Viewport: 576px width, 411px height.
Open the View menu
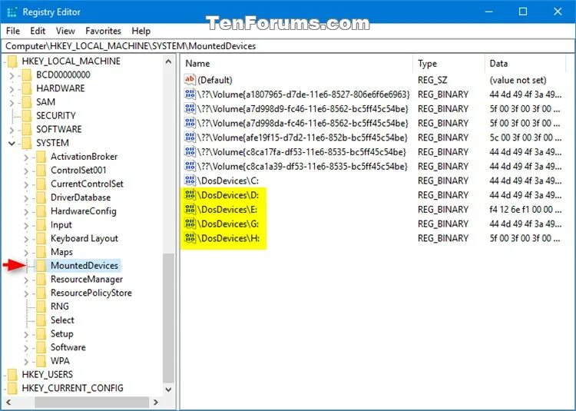point(65,31)
